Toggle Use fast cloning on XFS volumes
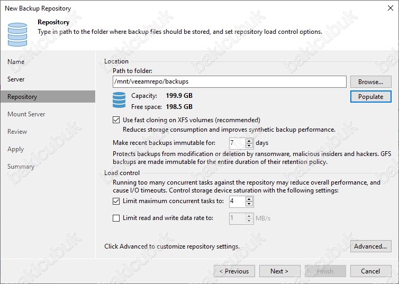Image resolution: width=399 pixels, height=284 pixels. click(x=116, y=120)
